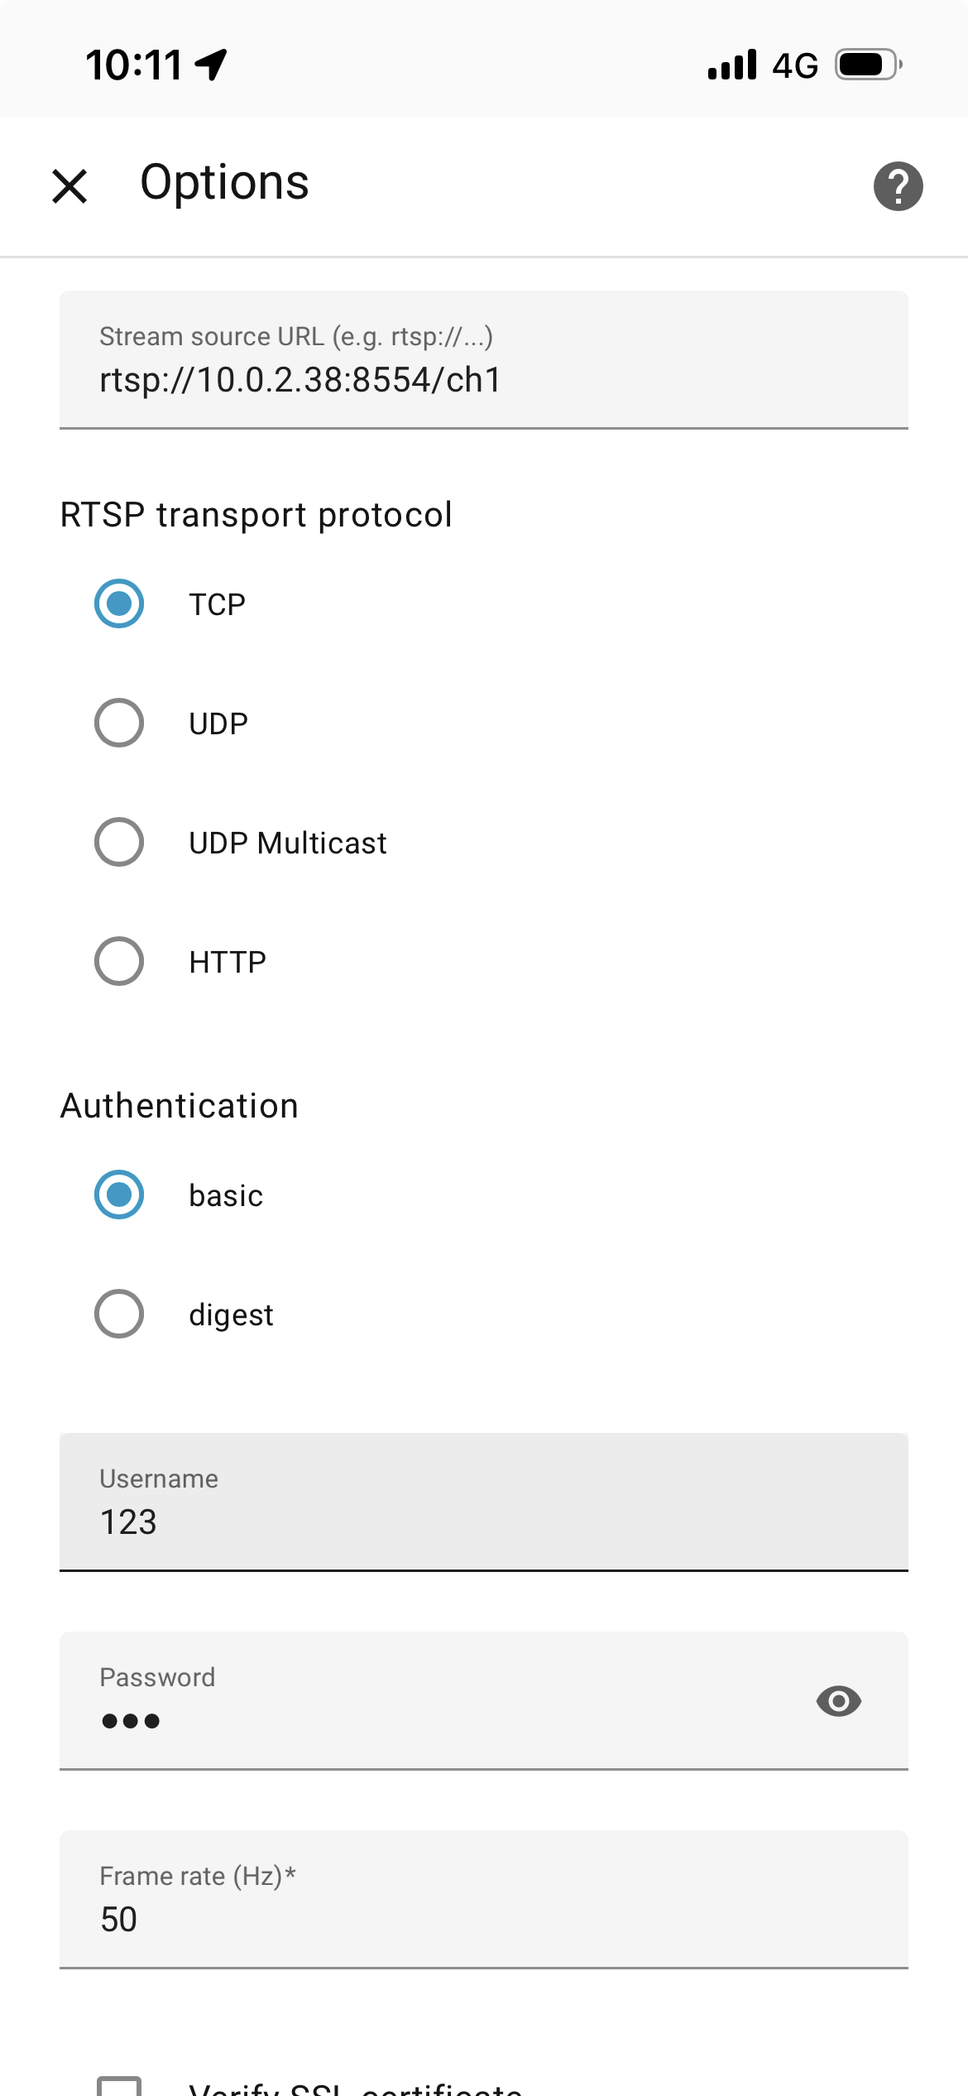Tap the cellular signal strength icon

coord(732,65)
